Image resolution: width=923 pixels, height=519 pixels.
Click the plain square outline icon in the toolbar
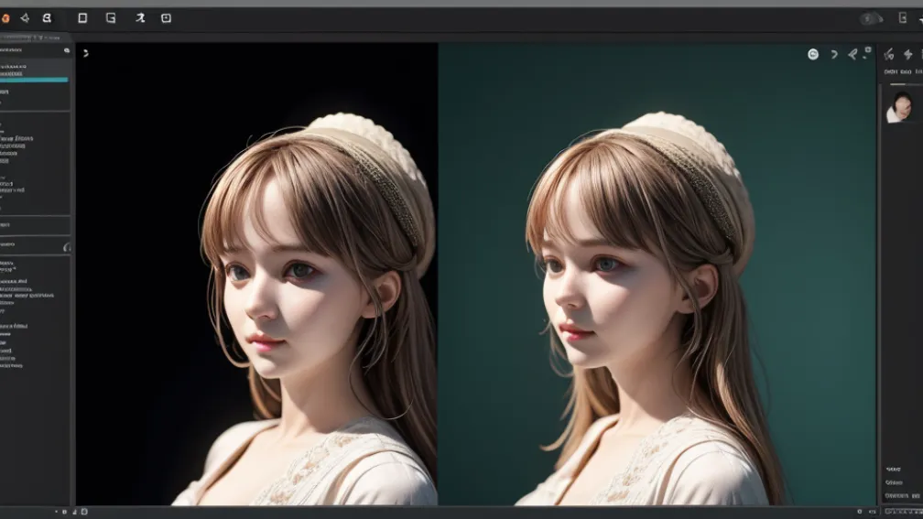point(82,18)
